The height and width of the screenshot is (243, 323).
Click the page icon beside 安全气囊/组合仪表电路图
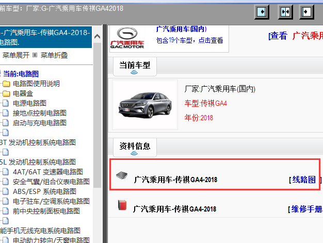[6, 182]
